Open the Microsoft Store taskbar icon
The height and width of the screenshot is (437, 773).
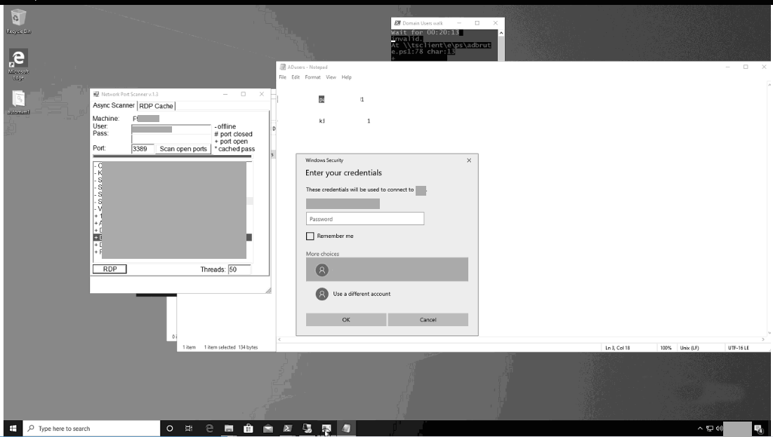[248, 429]
